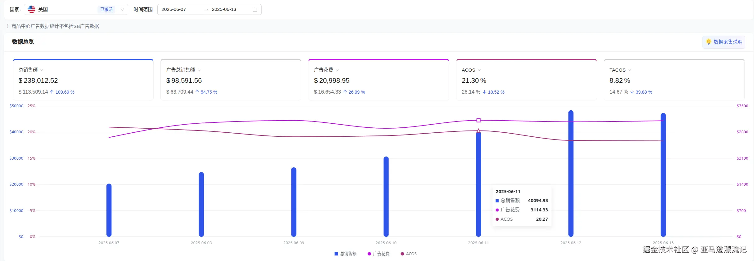The width and height of the screenshot is (754, 261).
Task: Click the blue up arrow under 总销售额
Action: pyautogui.click(x=52, y=92)
